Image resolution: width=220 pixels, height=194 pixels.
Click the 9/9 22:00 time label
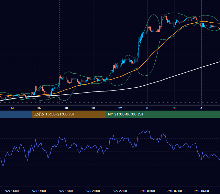click(120, 191)
